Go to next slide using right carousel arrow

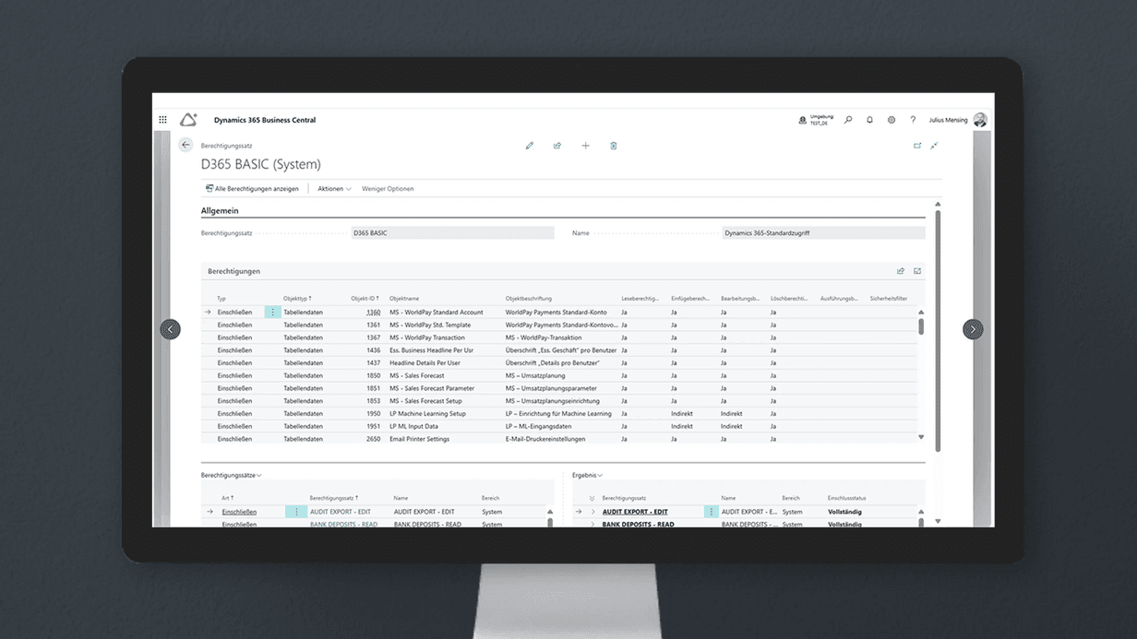pyautogui.click(x=973, y=329)
